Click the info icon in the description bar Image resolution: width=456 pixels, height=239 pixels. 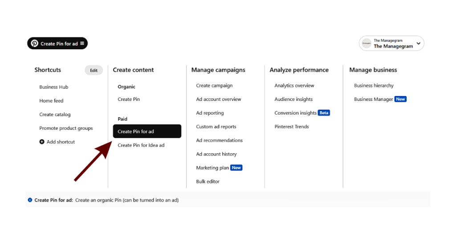[x=30, y=200]
